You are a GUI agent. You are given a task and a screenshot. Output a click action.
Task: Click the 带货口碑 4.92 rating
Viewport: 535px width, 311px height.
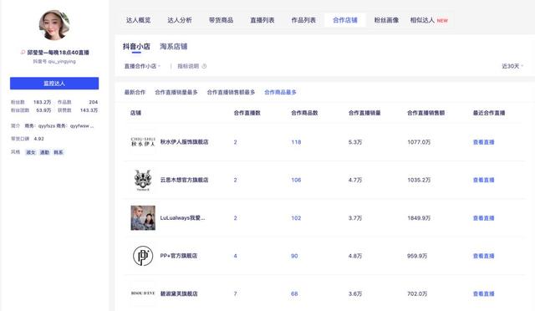[28, 139]
